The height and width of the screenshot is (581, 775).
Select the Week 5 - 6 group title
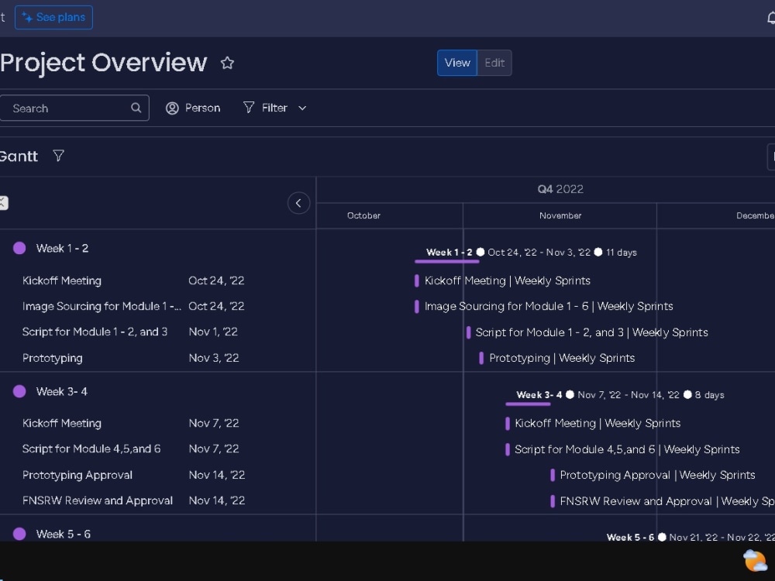tap(64, 534)
